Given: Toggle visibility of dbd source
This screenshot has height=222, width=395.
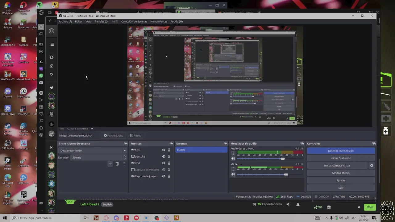Looking at the screenshot, I should click(x=164, y=163).
